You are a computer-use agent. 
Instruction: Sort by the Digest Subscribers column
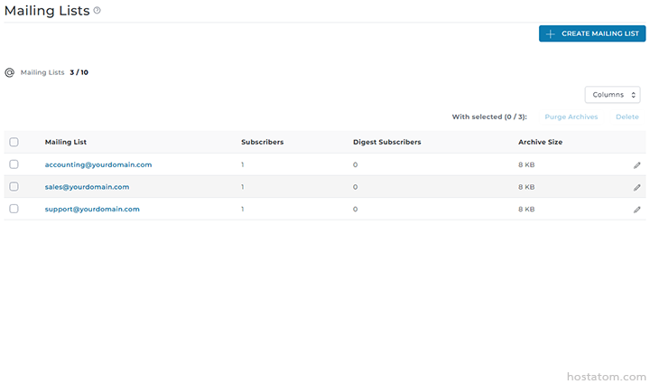(386, 142)
